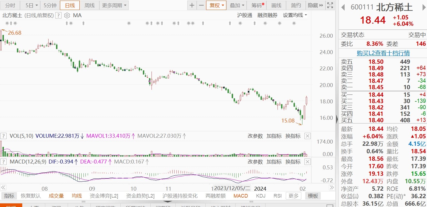Screen dimensions: 427x207
Task: Open the 复权 adjustment dropdown
Action: 216,5
